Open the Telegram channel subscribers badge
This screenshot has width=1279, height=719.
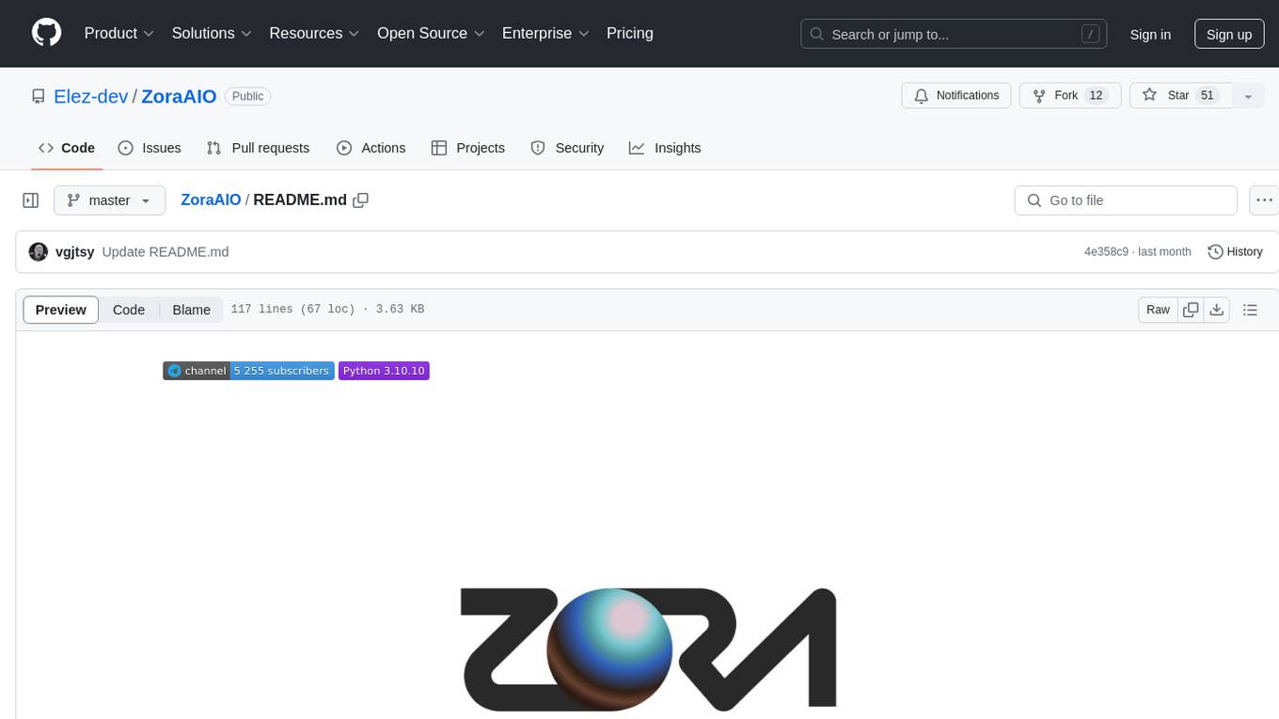[x=248, y=371]
